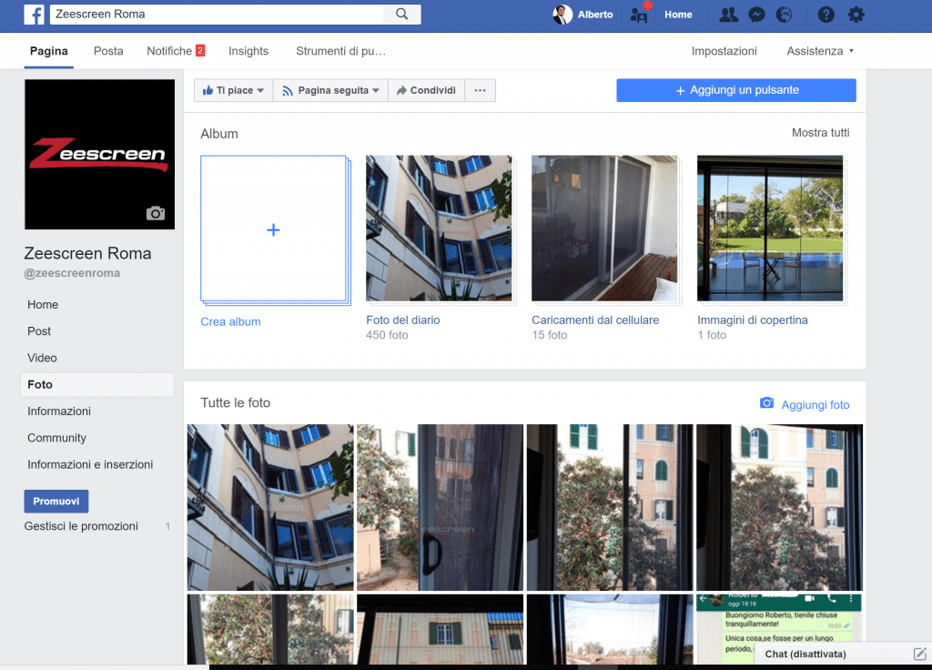
Task: Open the Zeescreen profile picture
Action: point(100,155)
